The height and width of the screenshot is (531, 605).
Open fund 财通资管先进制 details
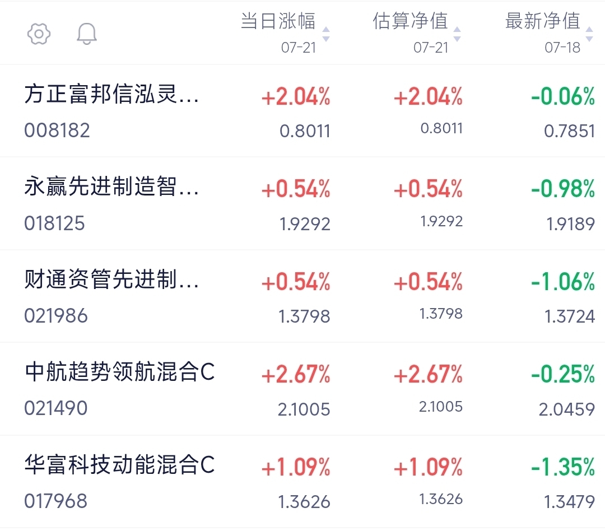click(111, 280)
